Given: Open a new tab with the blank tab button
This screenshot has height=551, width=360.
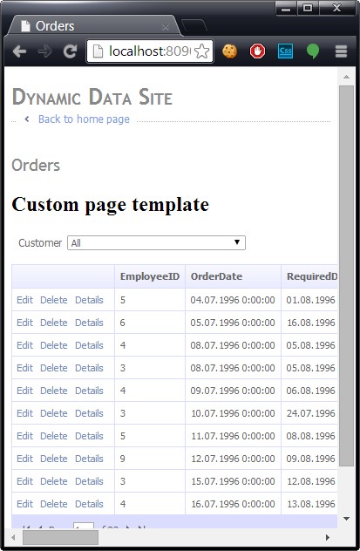Looking at the screenshot, I should pyautogui.click(x=194, y=26).
